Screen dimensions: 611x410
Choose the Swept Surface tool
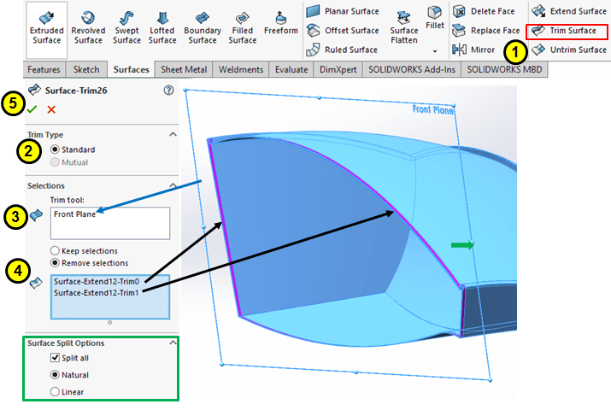coord(126,26)
